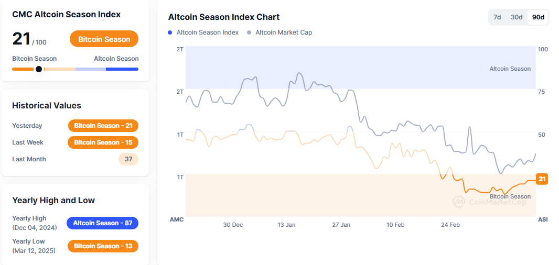
Task: Click Last Week Bitcoin Season - 15 badge
Action: (x=103, y=142)
